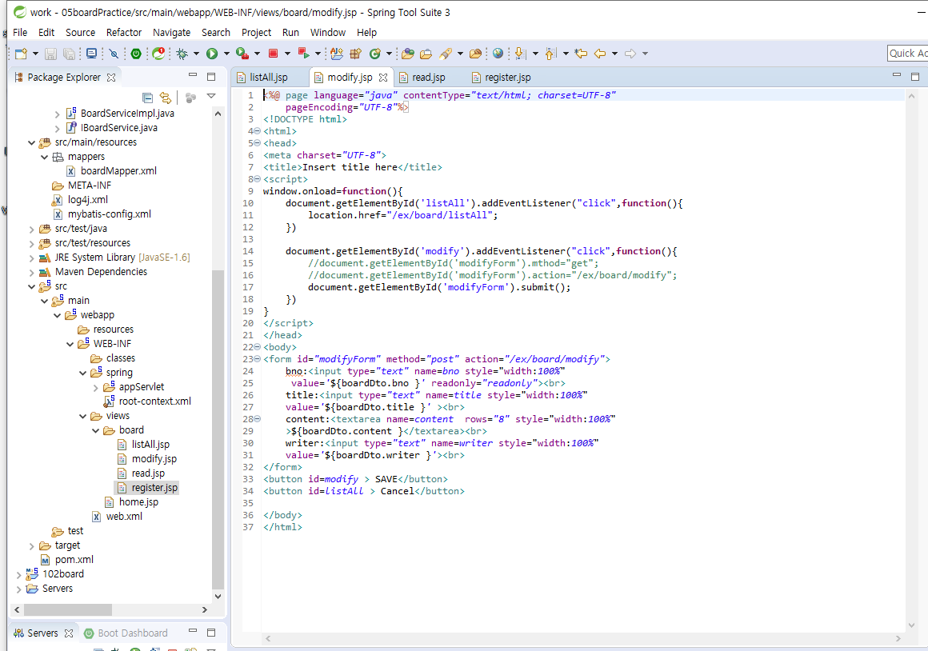Close the modify.jsp editor tab
Screen dimensions: 928x651
click(383, 78)
